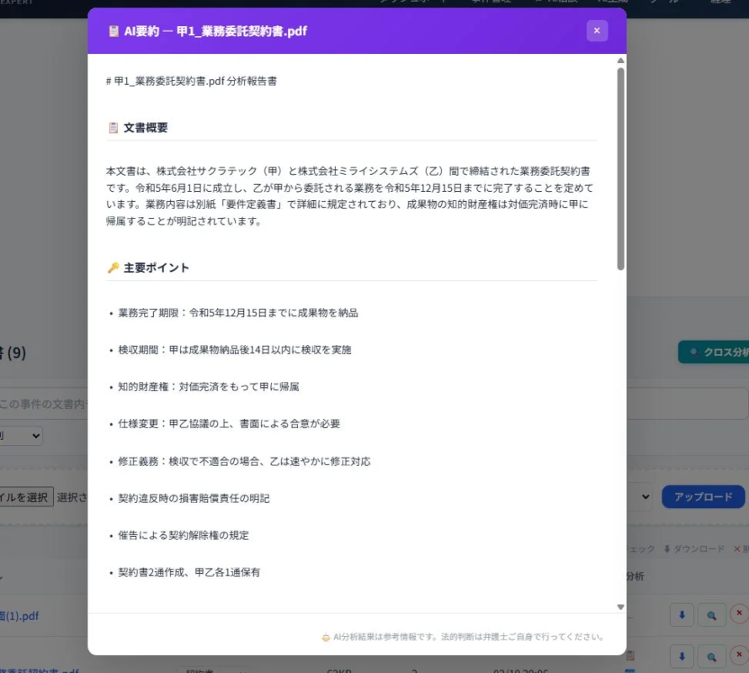Open the magnifier preview icon for 地図面(1).pdf
Screen dimensions: 749x673
pyautogui.click(x=711, y=614)
